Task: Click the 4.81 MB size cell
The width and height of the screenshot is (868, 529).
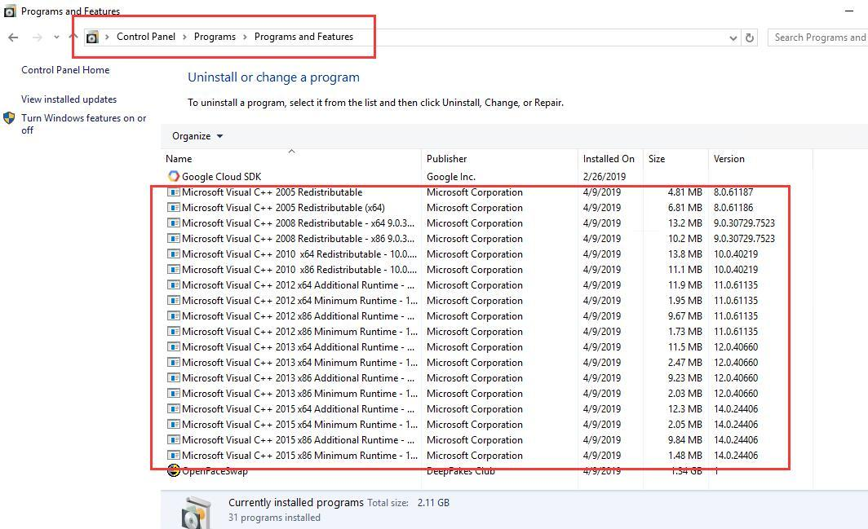Action: pos(684,192)
